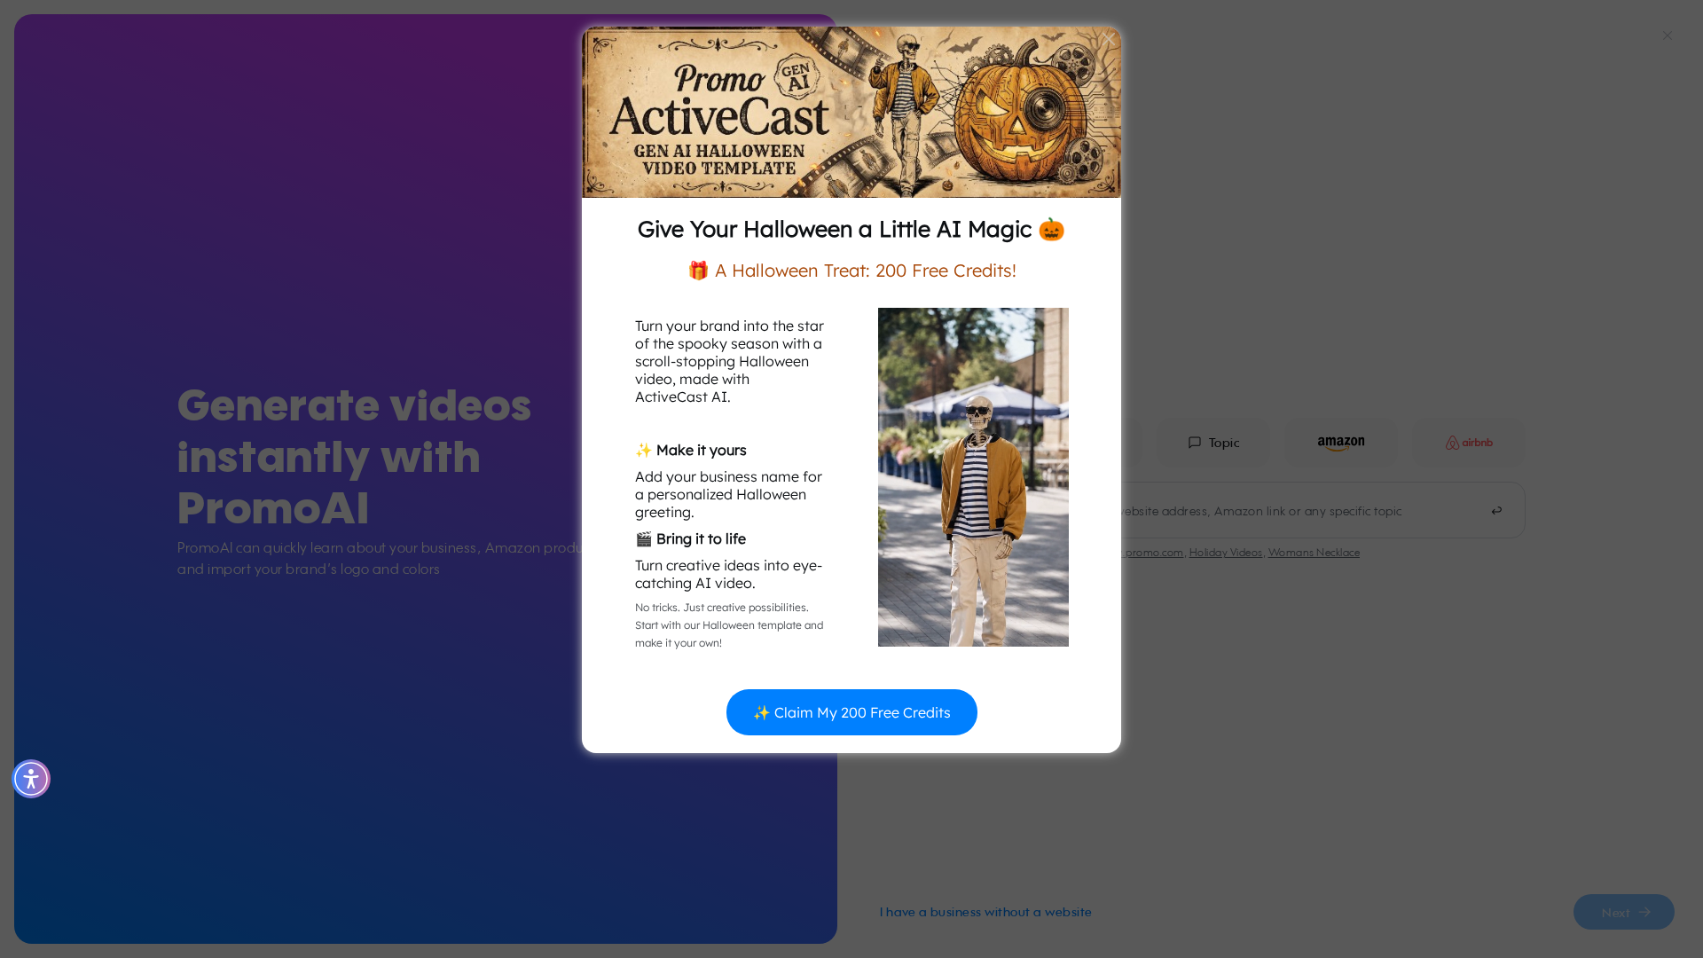Open 'I have a business without a website'
The width and height of the screenshot is (1703, 958).
tap(985, 912)
